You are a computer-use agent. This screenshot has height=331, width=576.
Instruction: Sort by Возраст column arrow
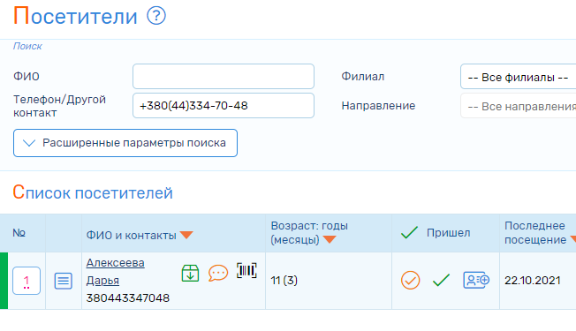coord(330,239)
